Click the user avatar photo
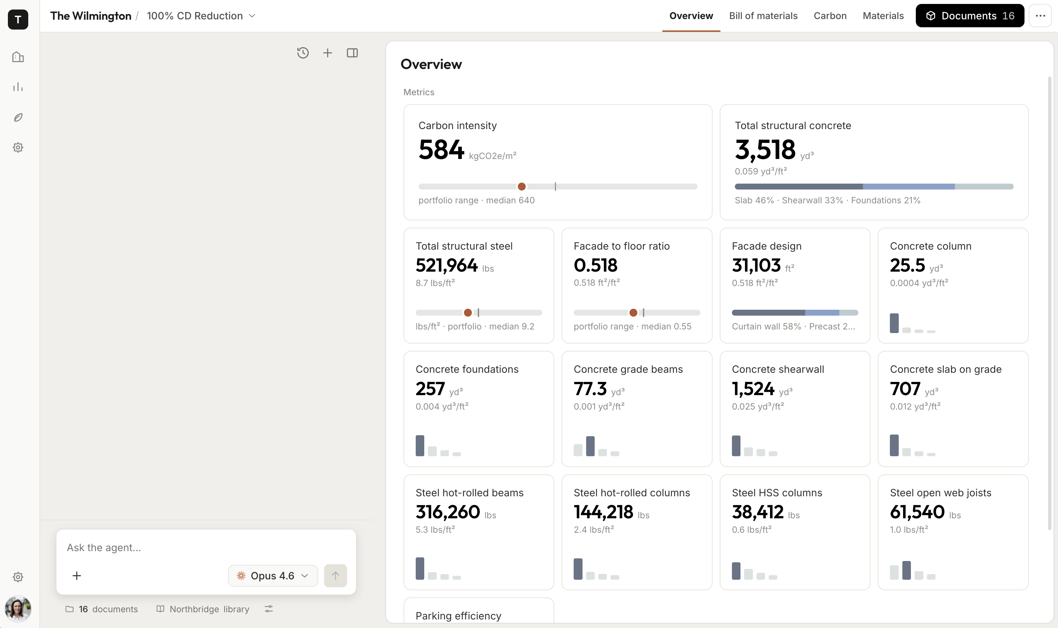Viewport: 1058px width, 628px height. pos(18,609)
